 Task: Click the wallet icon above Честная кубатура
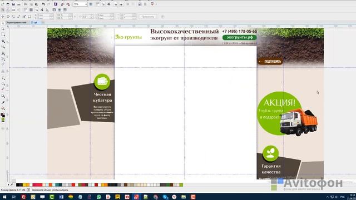point(102,82)
